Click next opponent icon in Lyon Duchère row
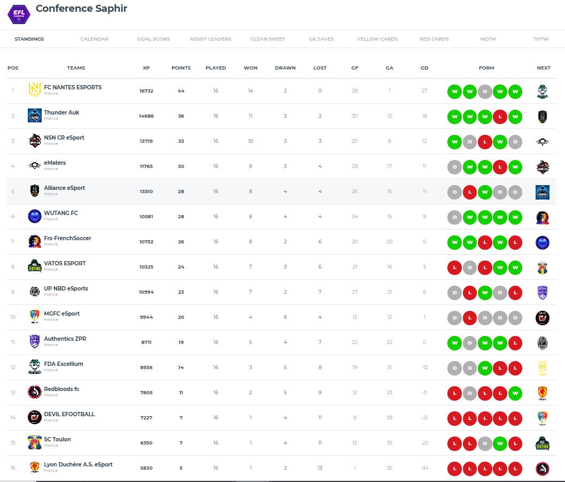 543,469
